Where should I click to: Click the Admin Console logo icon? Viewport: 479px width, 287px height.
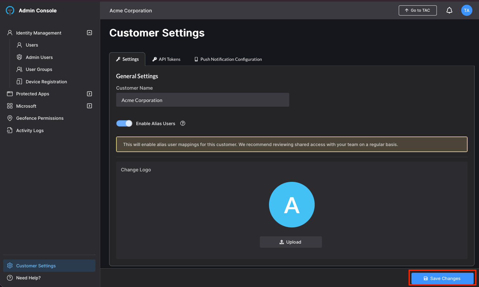click(10, 10)
